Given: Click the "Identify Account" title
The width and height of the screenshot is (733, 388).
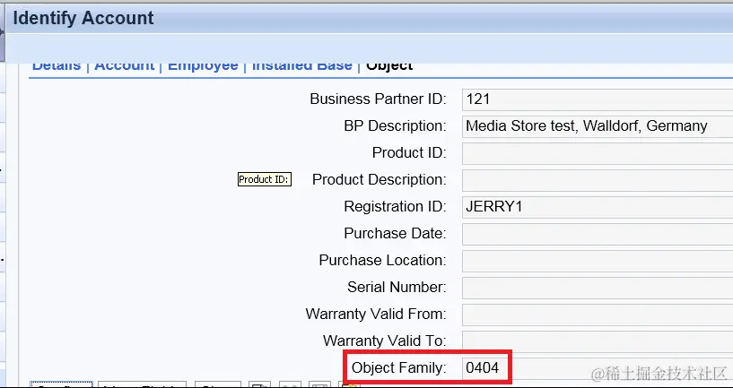Looking at the screenshot, I should (x=83, y=18).
